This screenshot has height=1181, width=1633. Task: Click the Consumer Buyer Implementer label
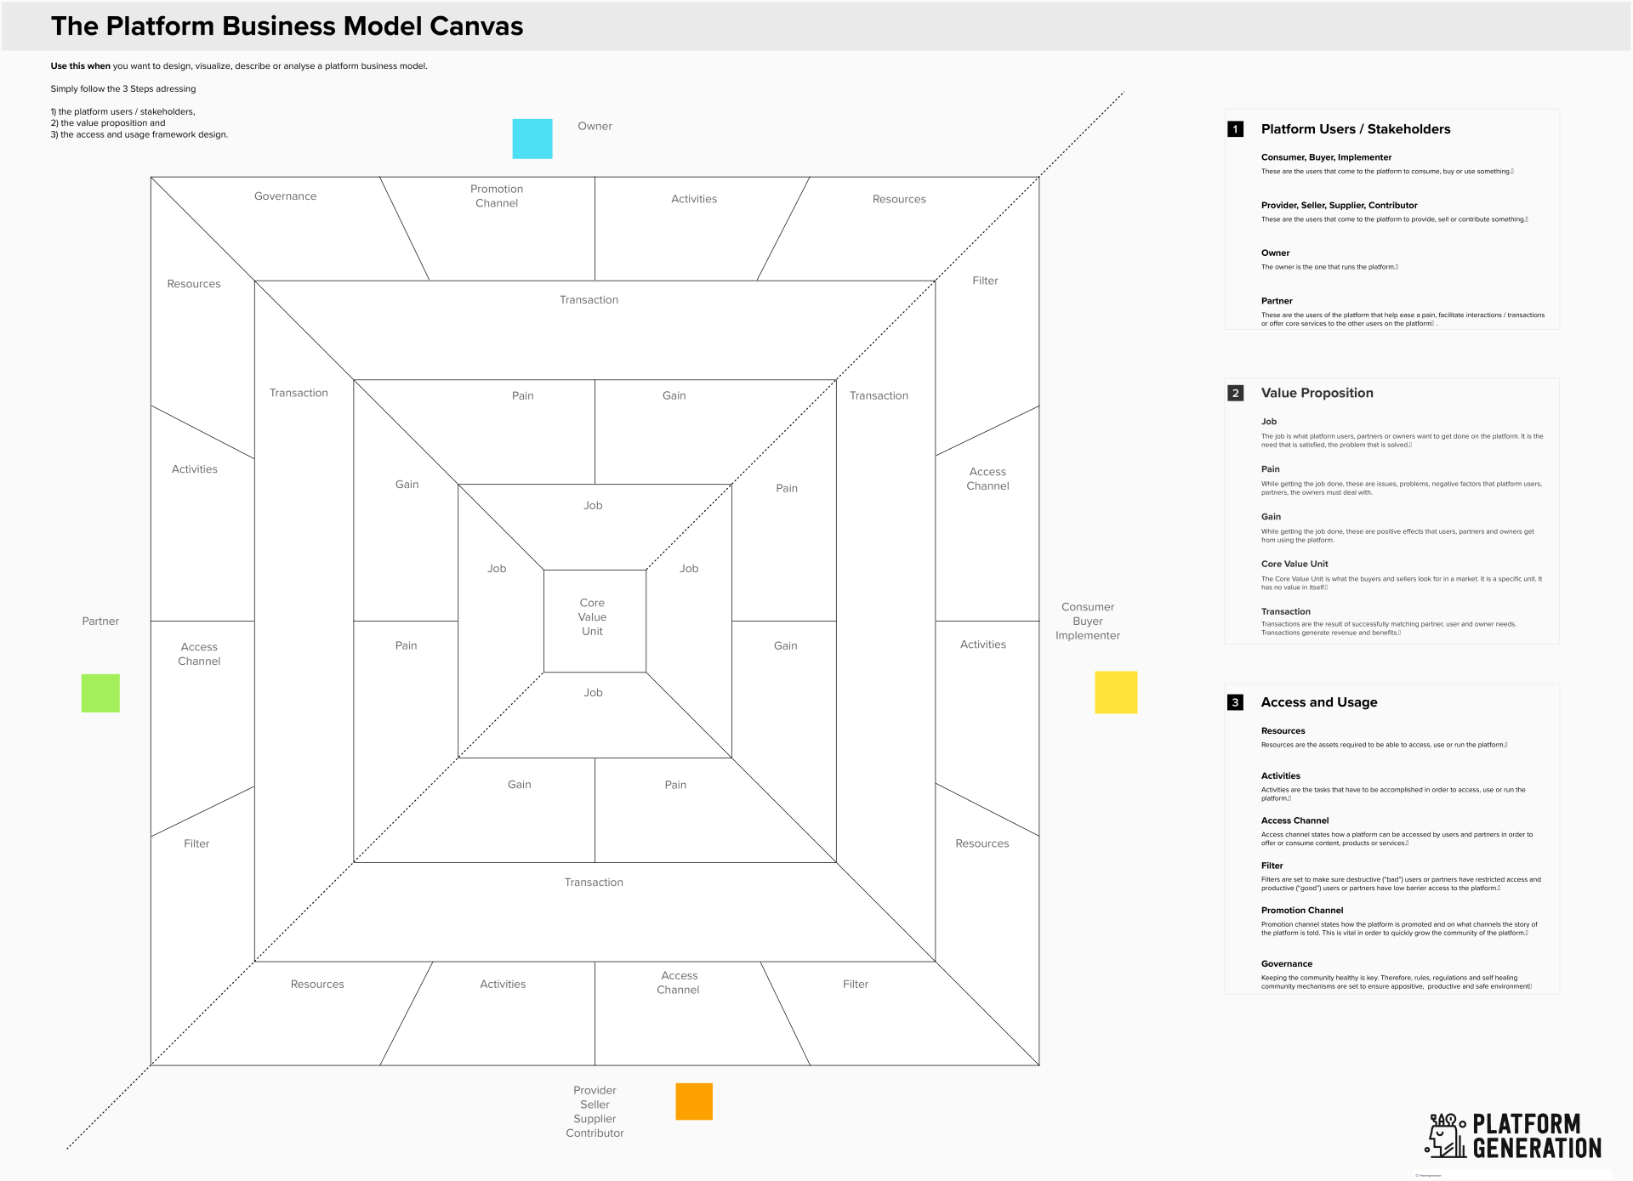click(1087, 621)
